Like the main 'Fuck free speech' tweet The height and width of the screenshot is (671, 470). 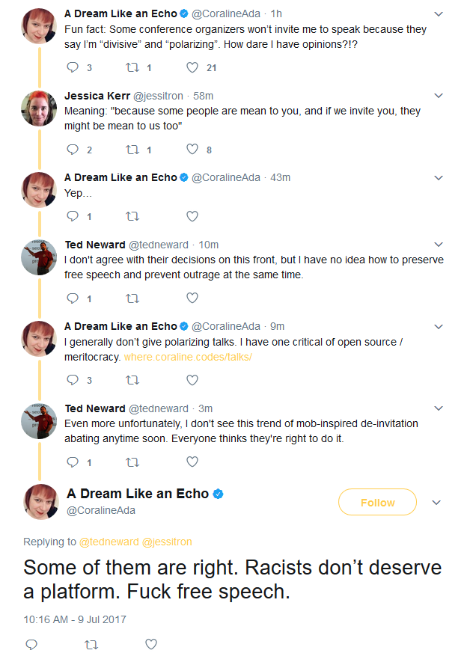click(x=151, y=644)
